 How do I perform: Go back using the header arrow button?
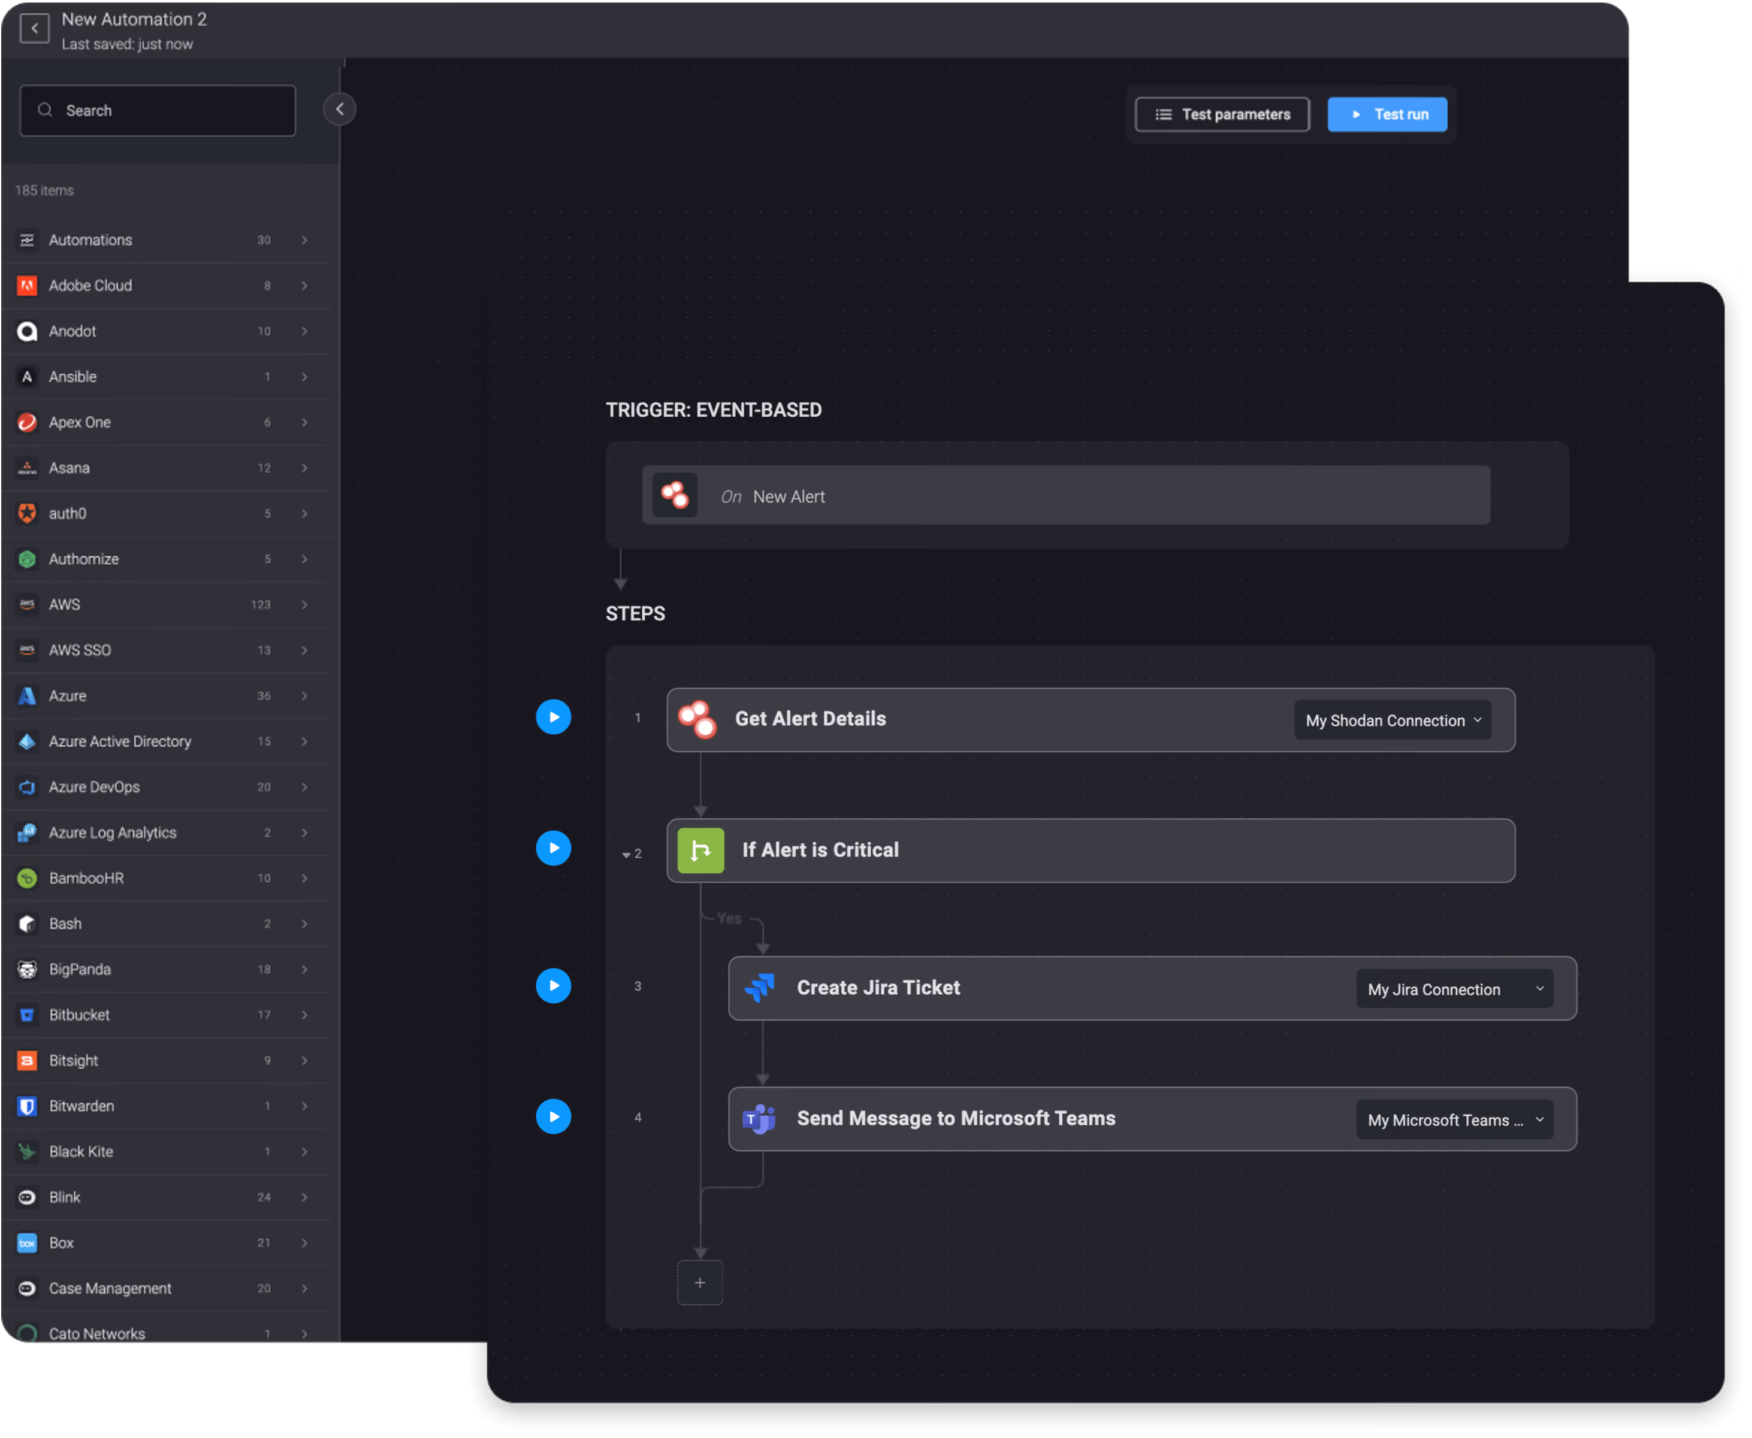click(34, 28)
